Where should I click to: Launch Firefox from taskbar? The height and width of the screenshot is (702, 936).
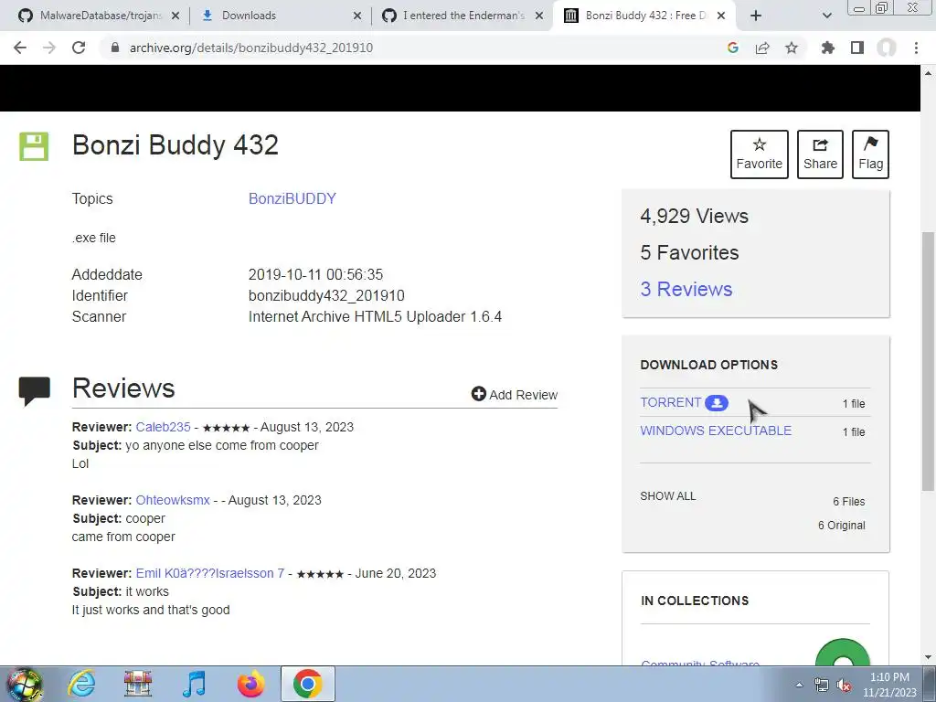pyautogui.click(x=250, y=684)
